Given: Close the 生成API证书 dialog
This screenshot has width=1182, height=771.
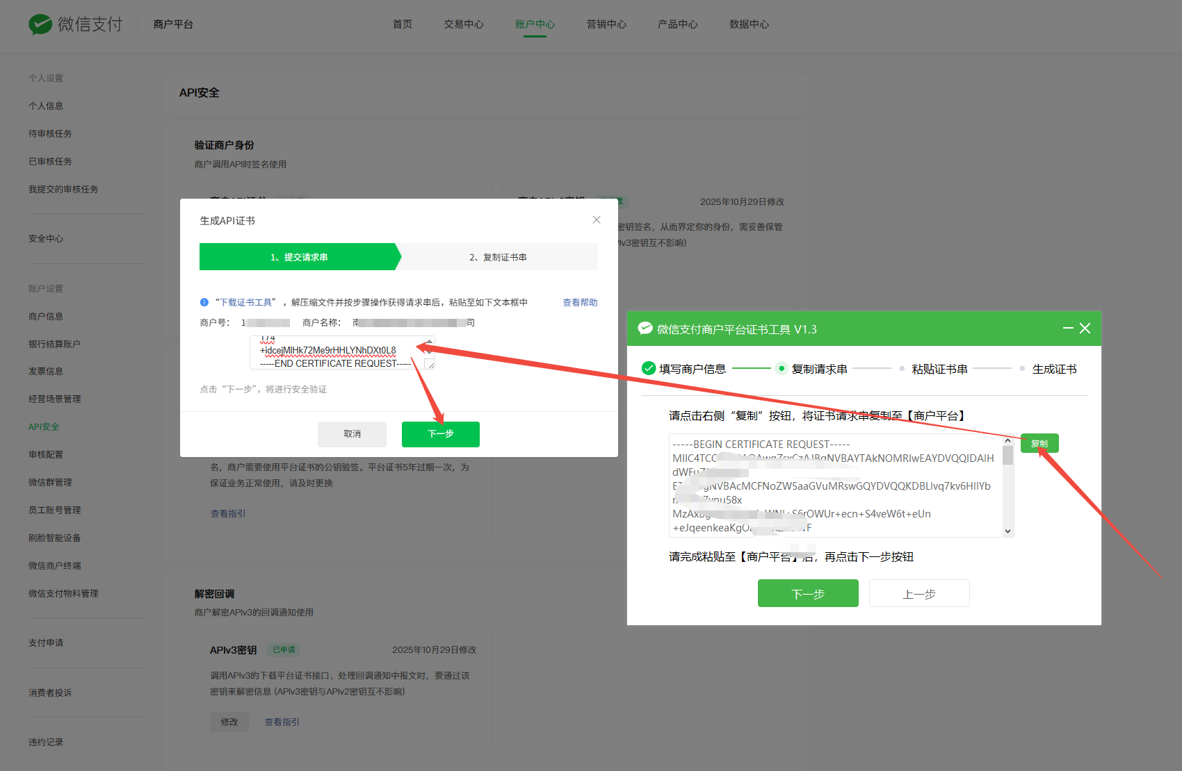Looking at the screenshot, I should coord(596,220).
